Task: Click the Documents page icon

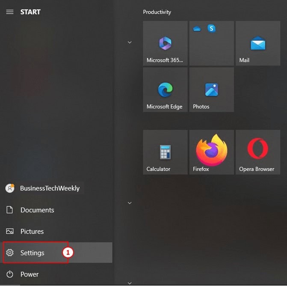Action: [9, 210]
